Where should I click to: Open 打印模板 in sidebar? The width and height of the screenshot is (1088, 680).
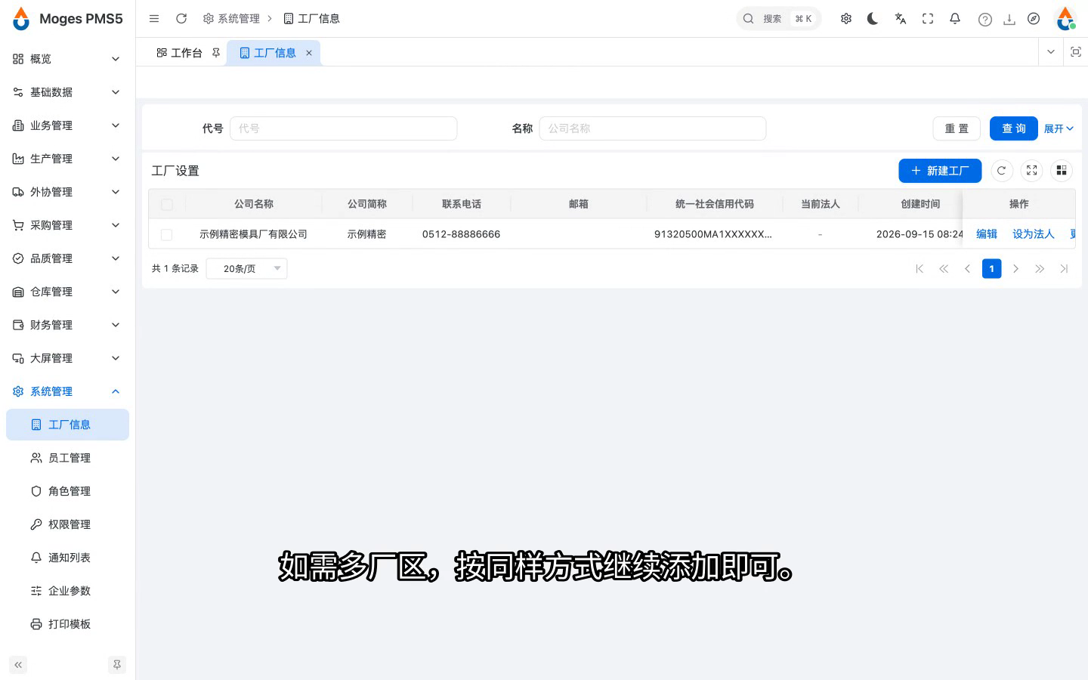point(67,624)
